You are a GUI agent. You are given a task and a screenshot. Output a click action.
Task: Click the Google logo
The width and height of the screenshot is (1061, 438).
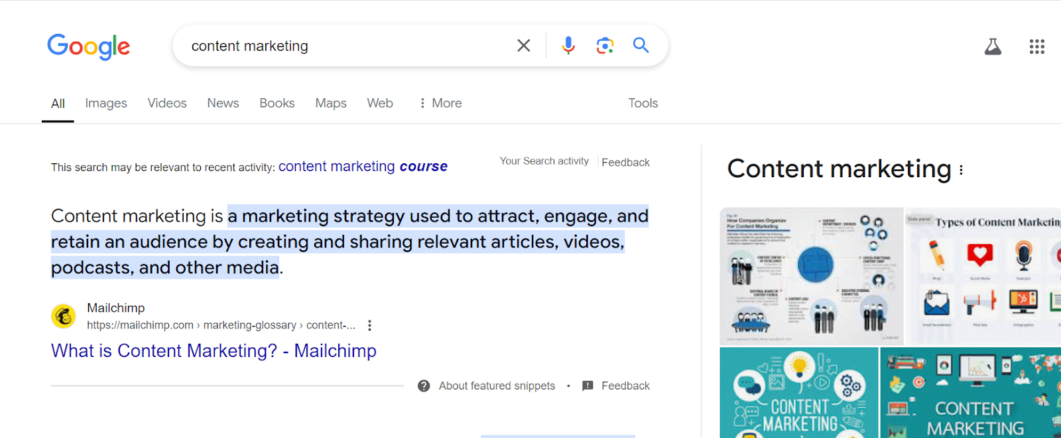[88, 46]
